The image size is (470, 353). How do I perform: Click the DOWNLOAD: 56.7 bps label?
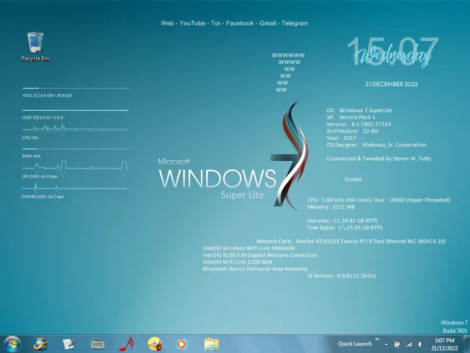(x=42, y=197)
